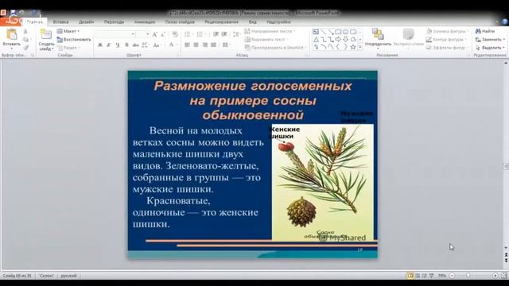Image resolution: width=509 pixels, height=286 pixels.
Task: Switch to Reading view icon
Action: (x=424, y=276)
